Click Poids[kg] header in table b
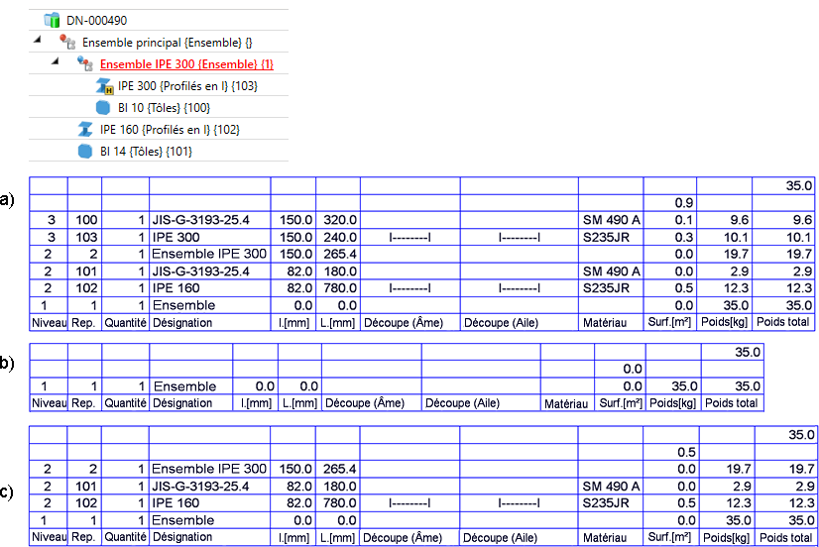 (x=672, y=403)
